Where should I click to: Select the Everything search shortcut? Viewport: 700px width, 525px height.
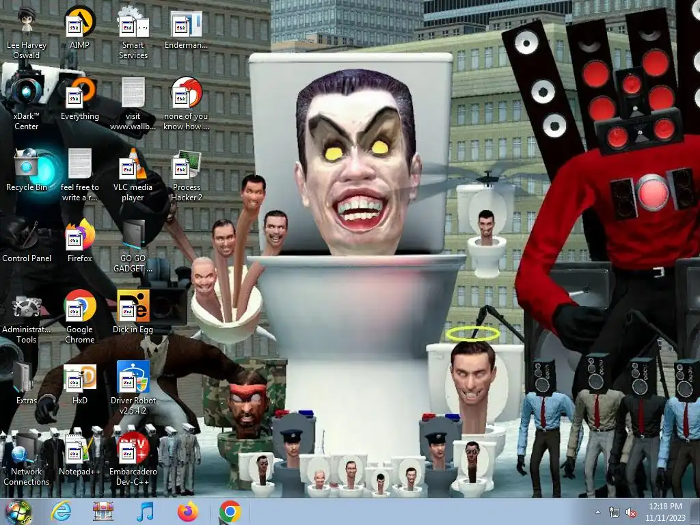coord(79,98)
